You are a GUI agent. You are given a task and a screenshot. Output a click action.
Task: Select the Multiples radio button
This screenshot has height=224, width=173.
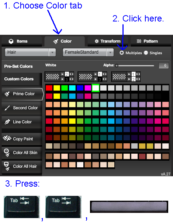122,53
